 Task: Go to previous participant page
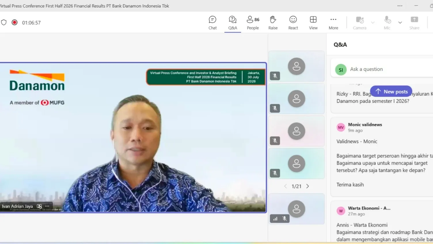pos(285,186)
